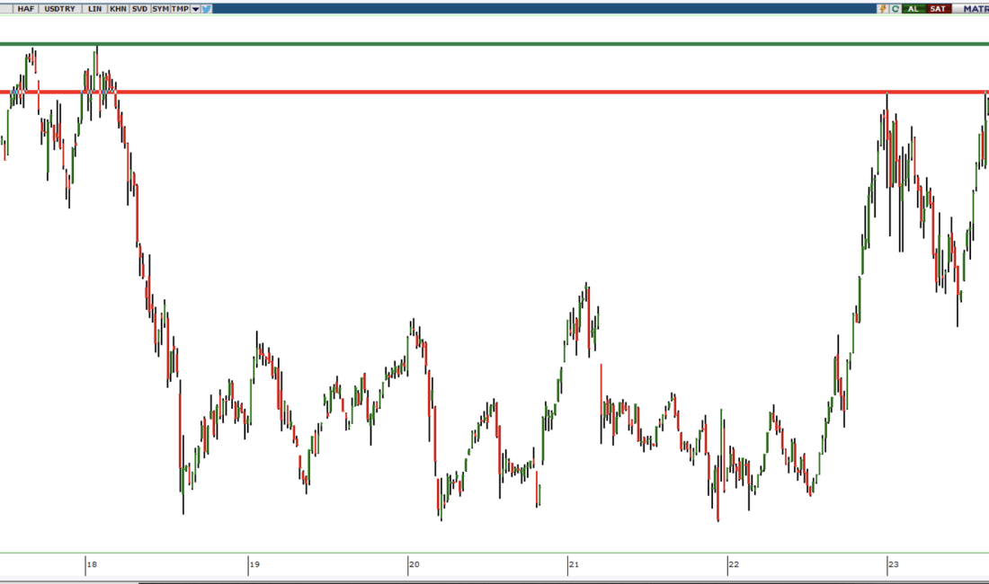Click the green refresh icon
This screenshot has width=989, height=584.
click(895, 8)
